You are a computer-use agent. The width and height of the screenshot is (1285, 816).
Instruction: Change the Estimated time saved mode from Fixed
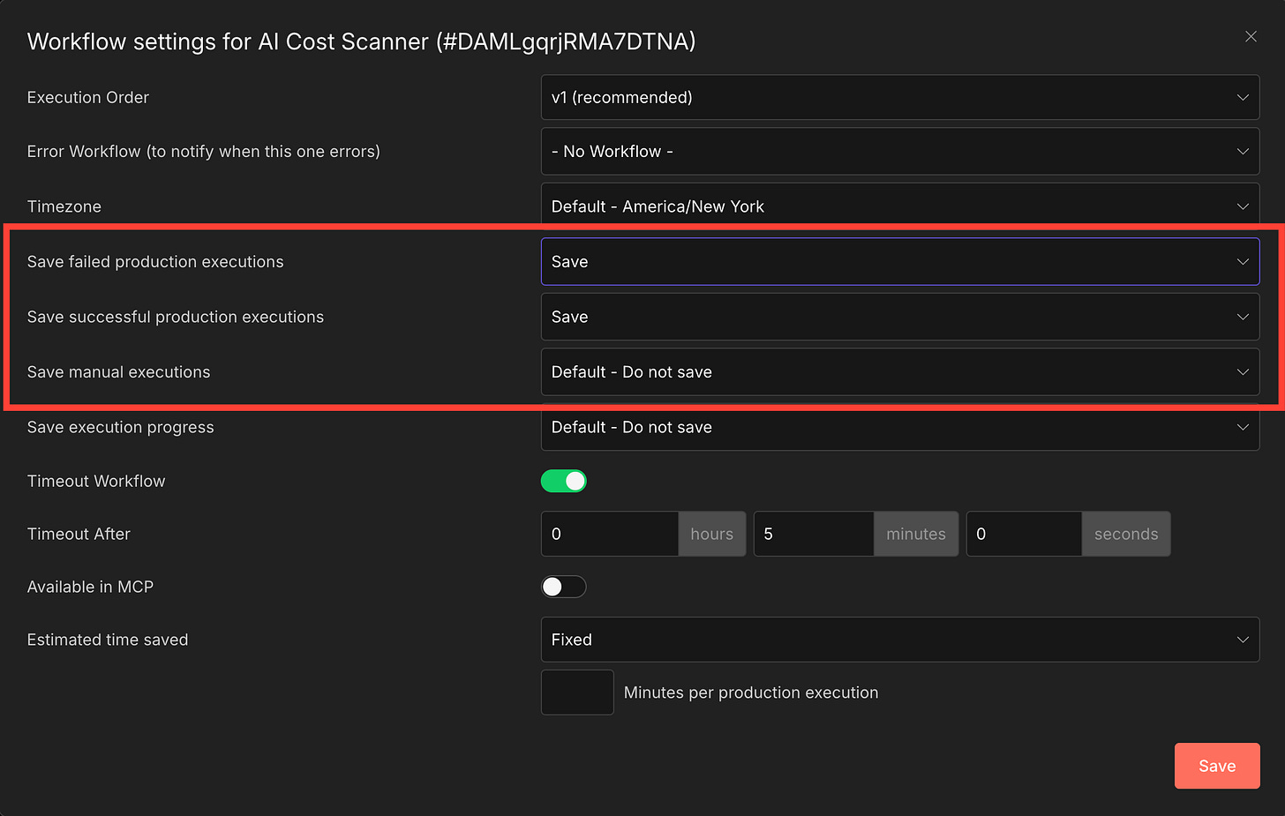(900, 640)
